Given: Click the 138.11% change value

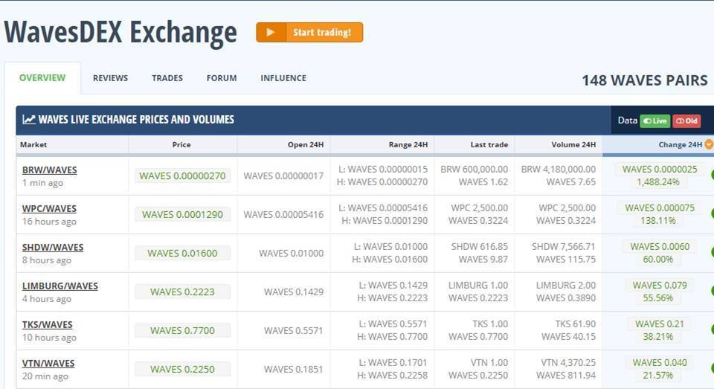Looking at the screenshot, I should pyautogui.click(x=658, y=221).
